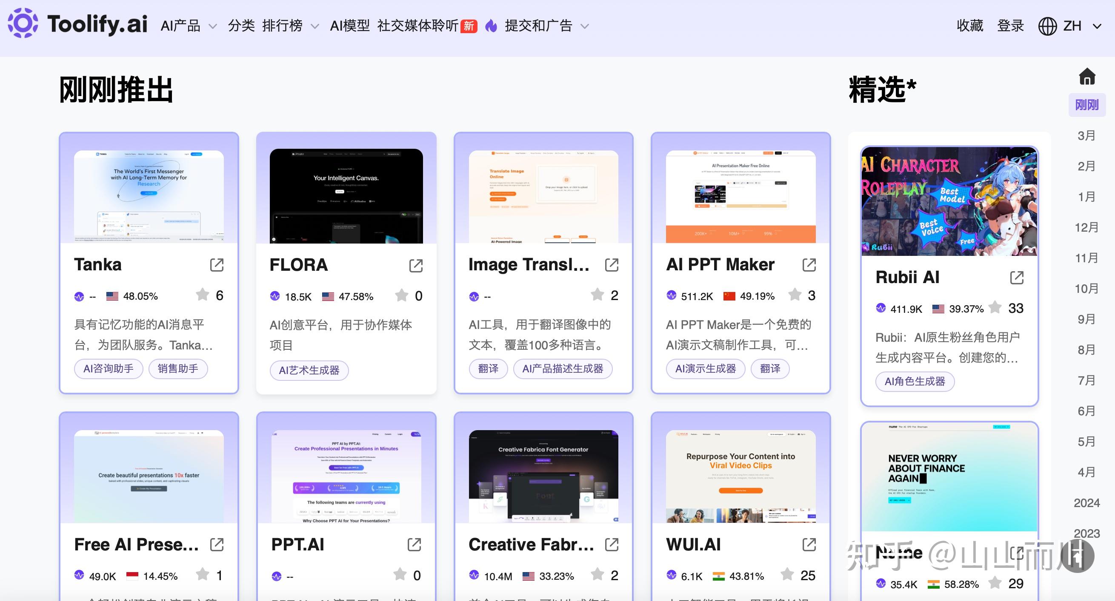Open the FLORA preview thumbnail
This screenshot has width=1115, height=601.
point(346,196)
